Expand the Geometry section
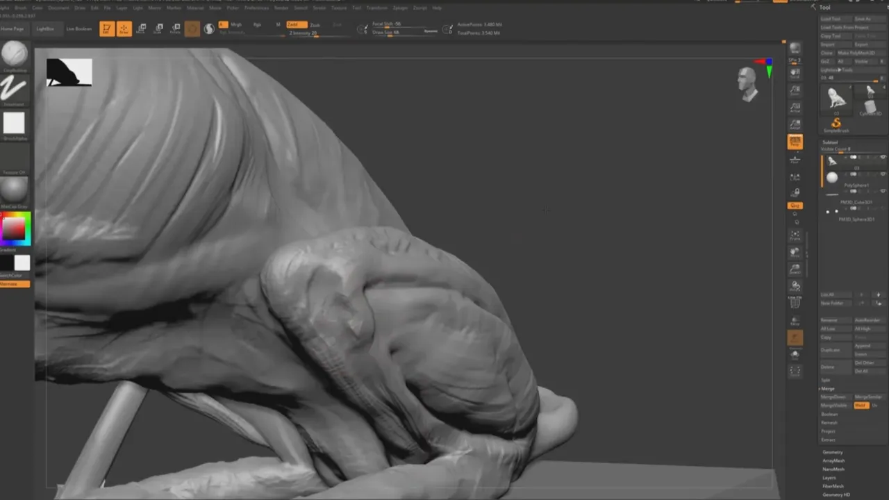 [x=832, y=452]
